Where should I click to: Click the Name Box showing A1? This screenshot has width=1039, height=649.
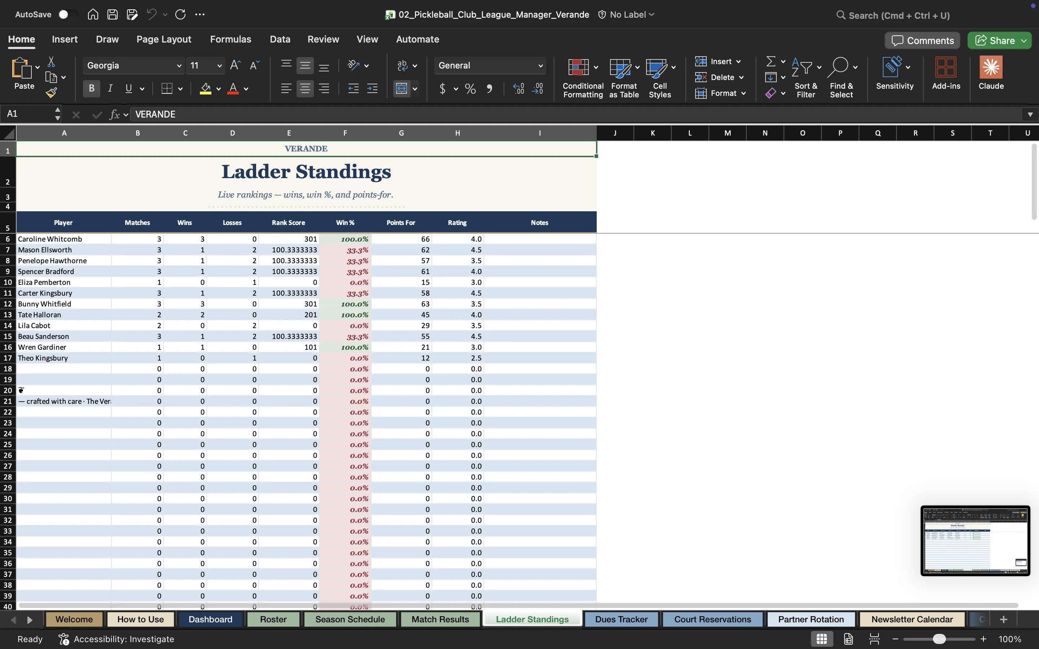coord(29,114)
